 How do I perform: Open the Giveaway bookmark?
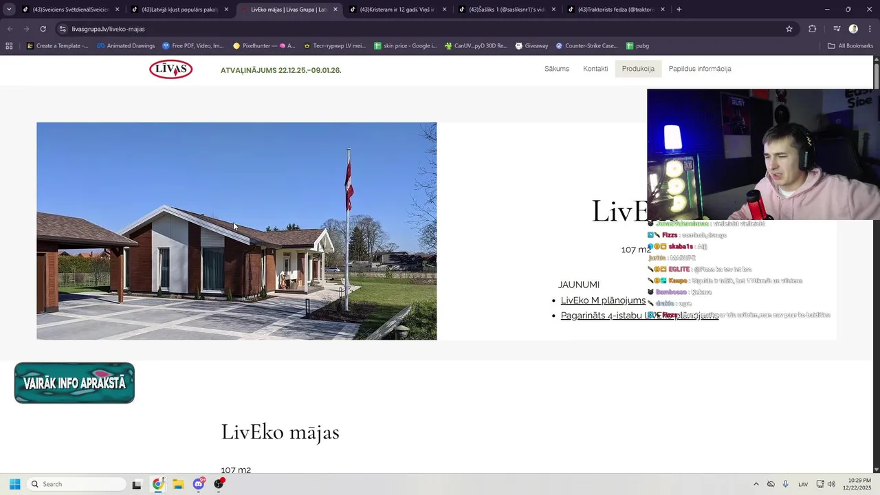531,46
